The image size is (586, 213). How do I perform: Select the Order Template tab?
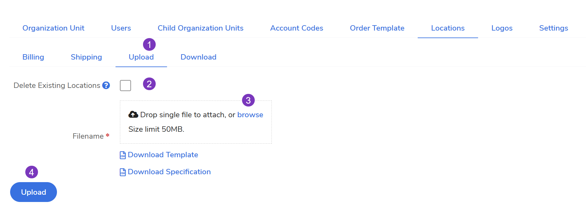pos(377,28)
